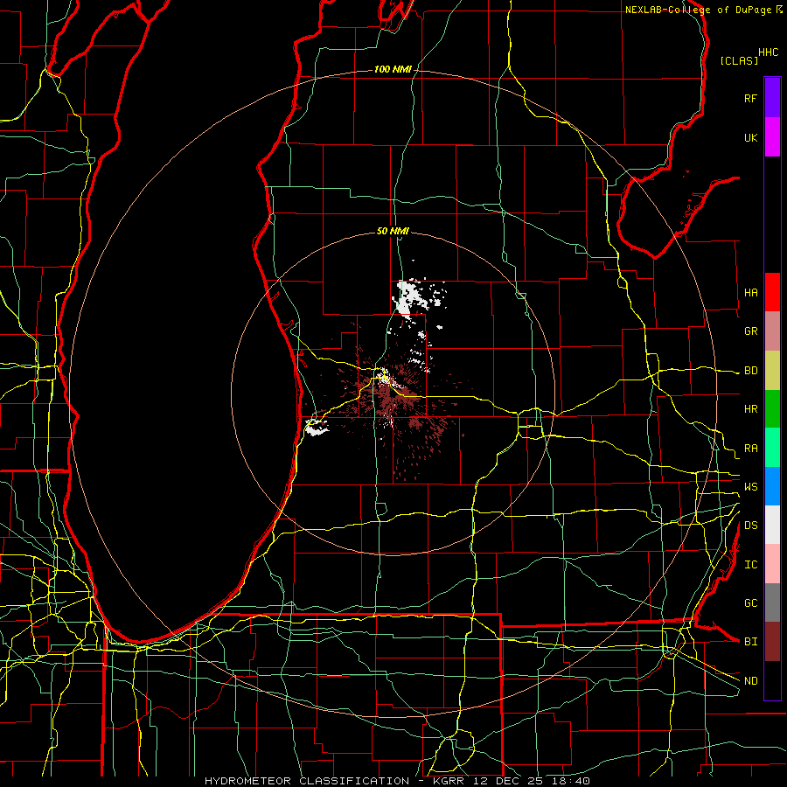This screenshot has width=787, height=787.
Task: Click the GC legend label
Action: pos(750,603)
